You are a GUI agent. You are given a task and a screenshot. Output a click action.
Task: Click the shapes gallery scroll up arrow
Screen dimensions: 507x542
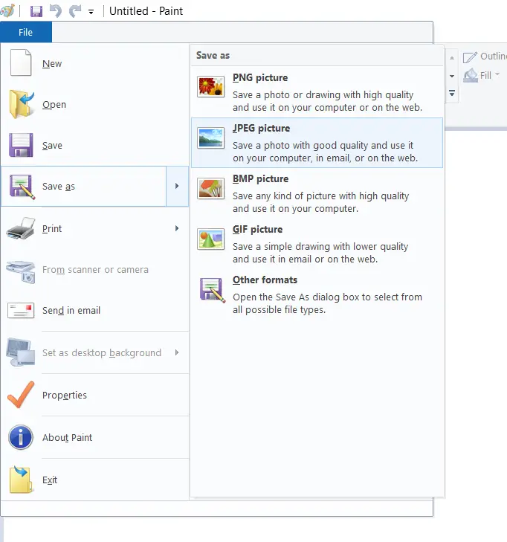(452, 58)
